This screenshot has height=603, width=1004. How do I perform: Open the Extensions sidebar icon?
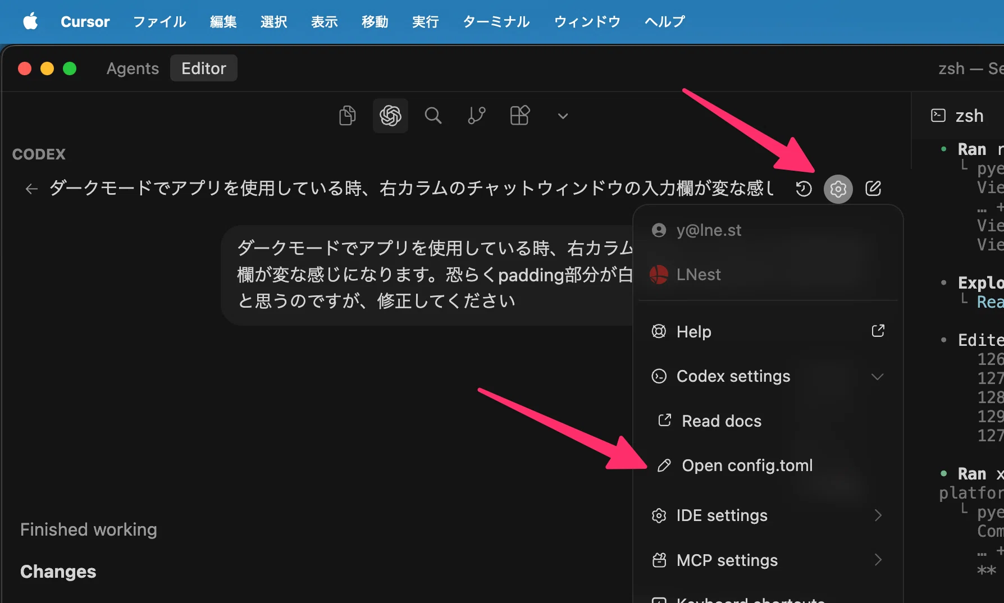(519, 116)
